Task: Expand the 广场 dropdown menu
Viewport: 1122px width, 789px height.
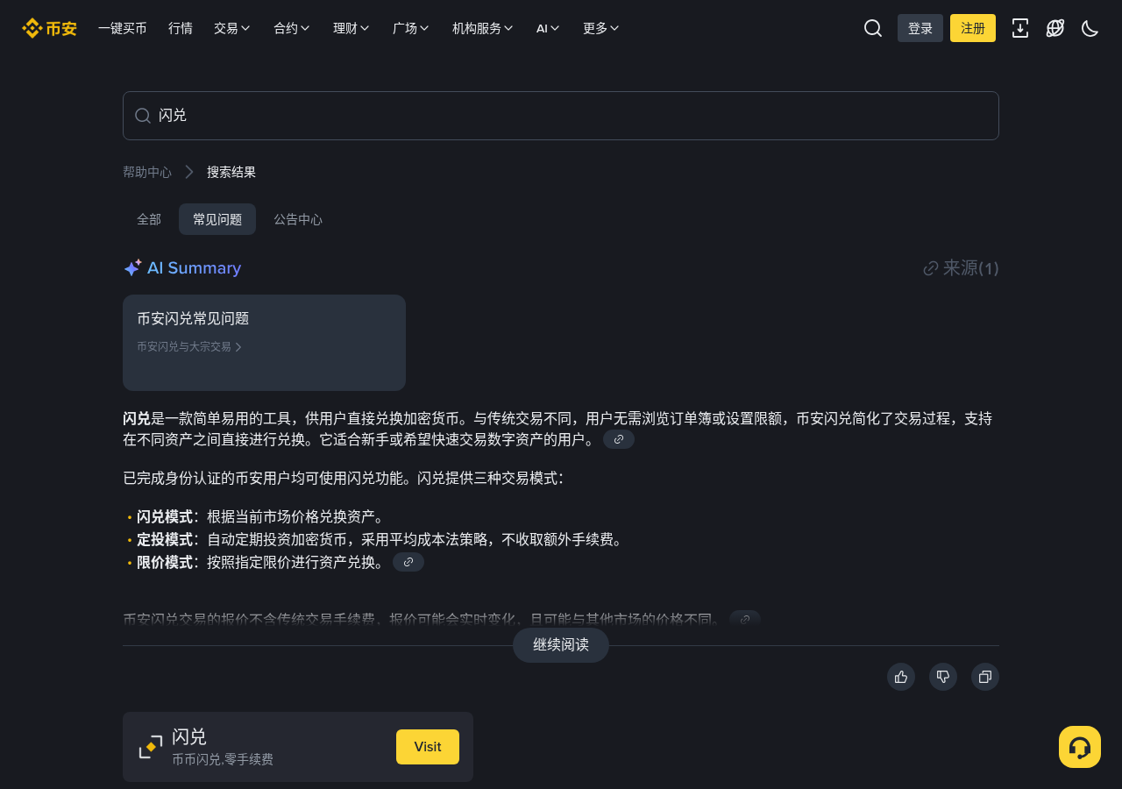Action: [411, 28]
